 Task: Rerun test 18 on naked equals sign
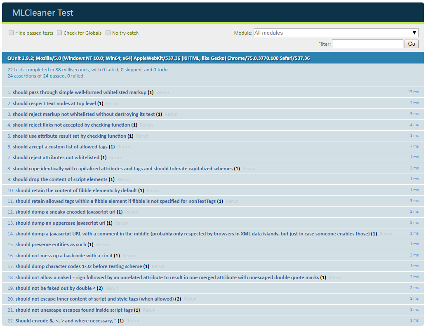point(335,277)
